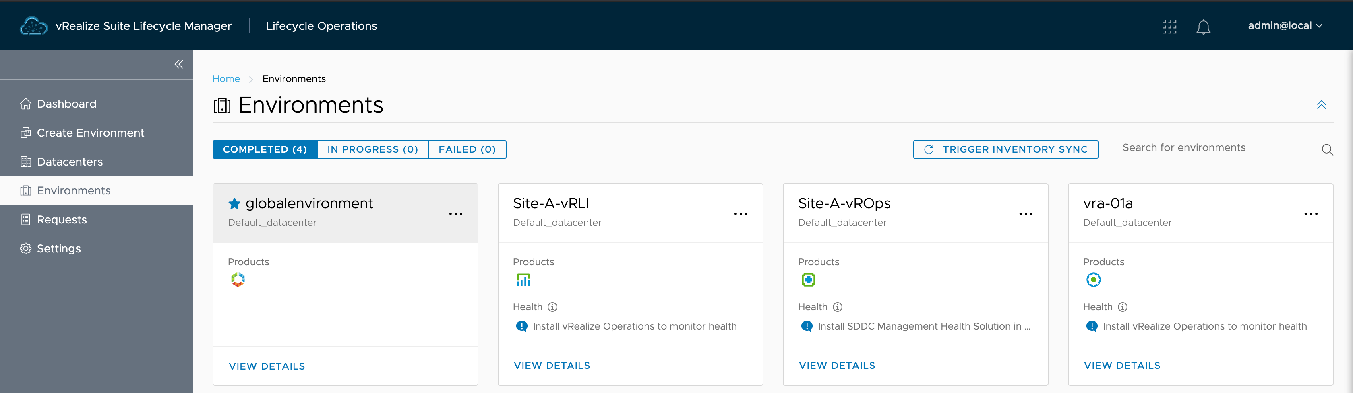Switch to the COMPLETED (4) tab
This screenshot has width=1353, height=393.
pos(265,149)
